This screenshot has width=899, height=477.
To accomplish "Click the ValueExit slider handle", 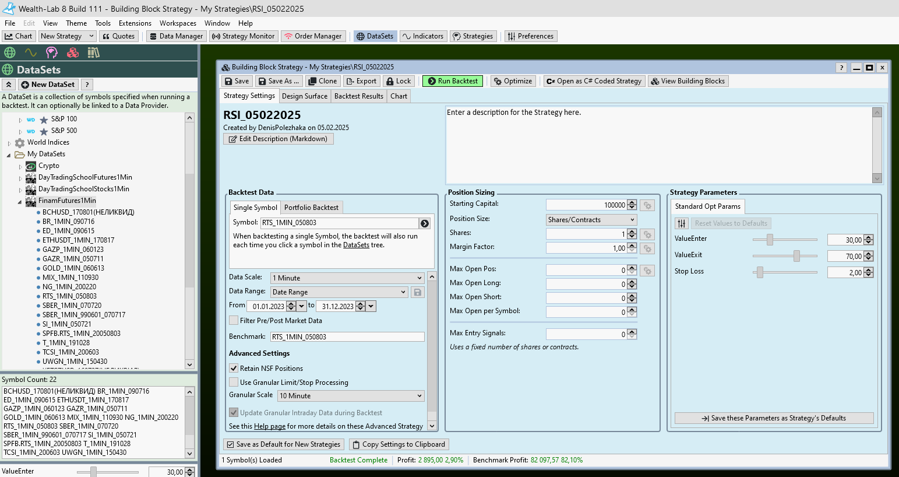I will pos(796,256).
